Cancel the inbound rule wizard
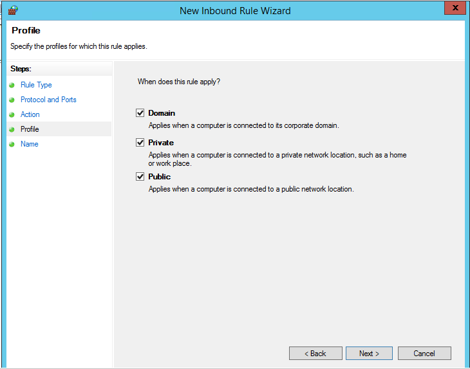 click(x=424, y=354)
